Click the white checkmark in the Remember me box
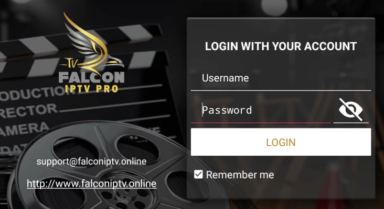The image size is (384, 209). pyautogui.click(x=198, y=175)
